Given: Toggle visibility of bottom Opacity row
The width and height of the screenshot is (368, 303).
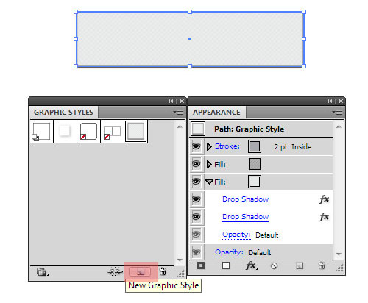Looking at the screenshot, I should pyautogui.click(x=197, y=252).
